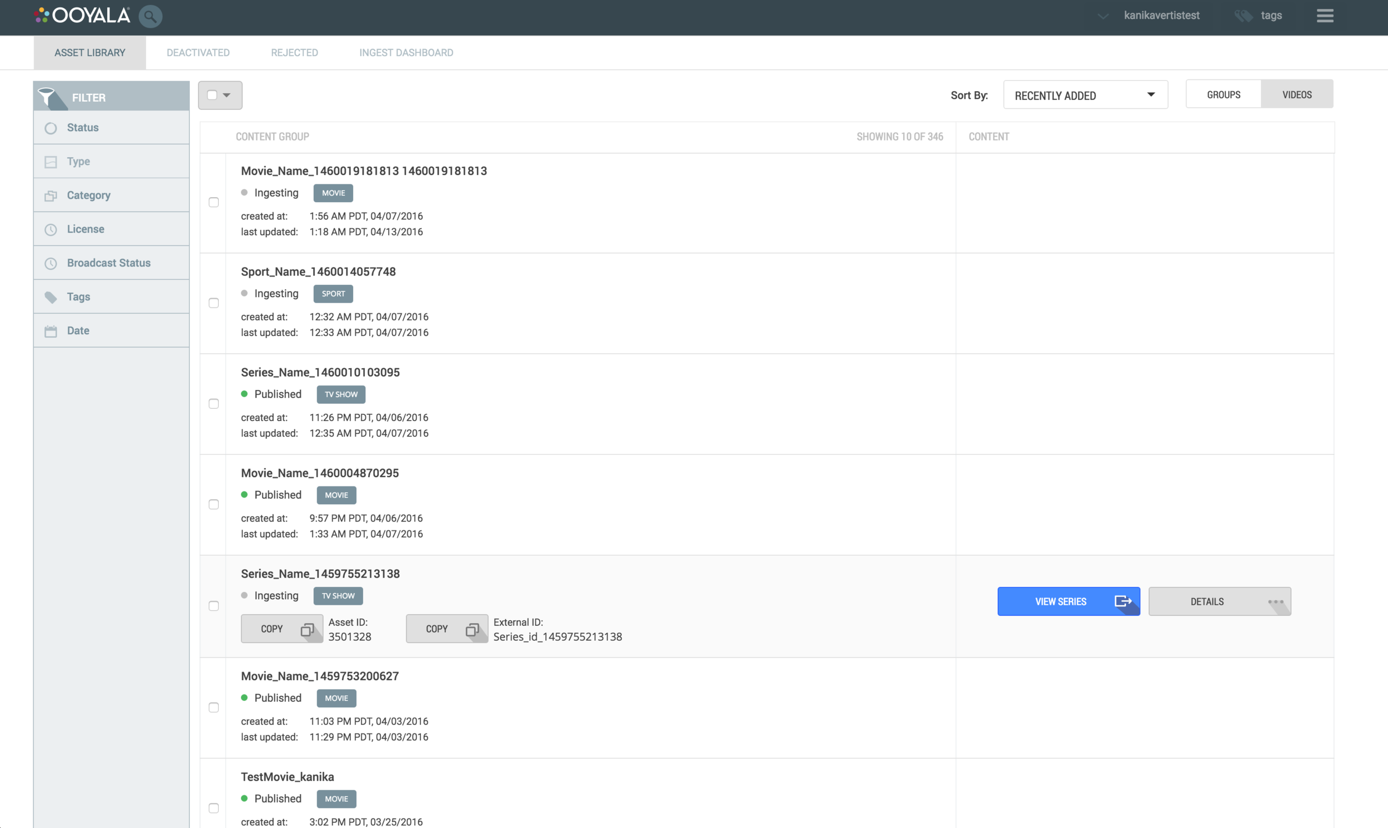Click the Details button
The height and width of the screenshot is (828, 1388).
click(x=1219, y=601)
